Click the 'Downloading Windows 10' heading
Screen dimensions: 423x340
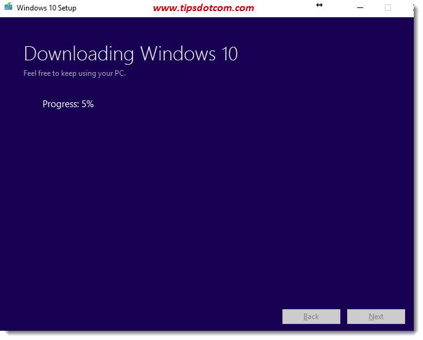tap(131, 54)
